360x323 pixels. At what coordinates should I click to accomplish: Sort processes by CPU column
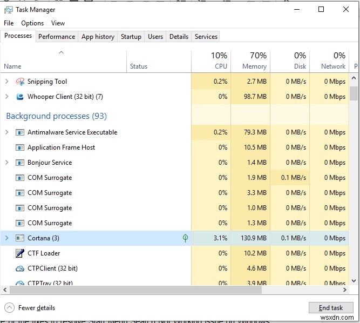click(x=211, y=61)
